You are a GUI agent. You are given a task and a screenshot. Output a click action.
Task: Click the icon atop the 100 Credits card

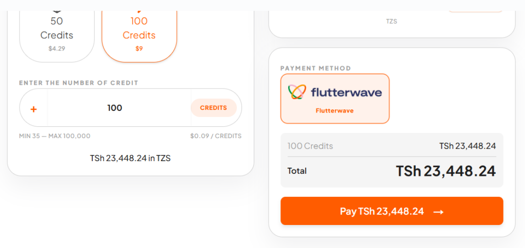tap(139, 11)
